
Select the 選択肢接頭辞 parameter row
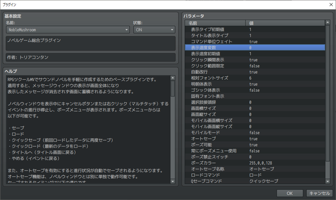[x=255, y=102]
